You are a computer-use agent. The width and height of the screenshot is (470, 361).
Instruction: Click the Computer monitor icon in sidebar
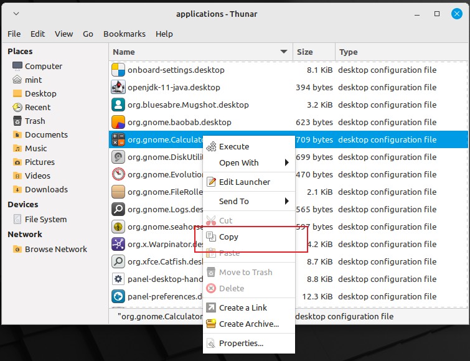(17, 66)
